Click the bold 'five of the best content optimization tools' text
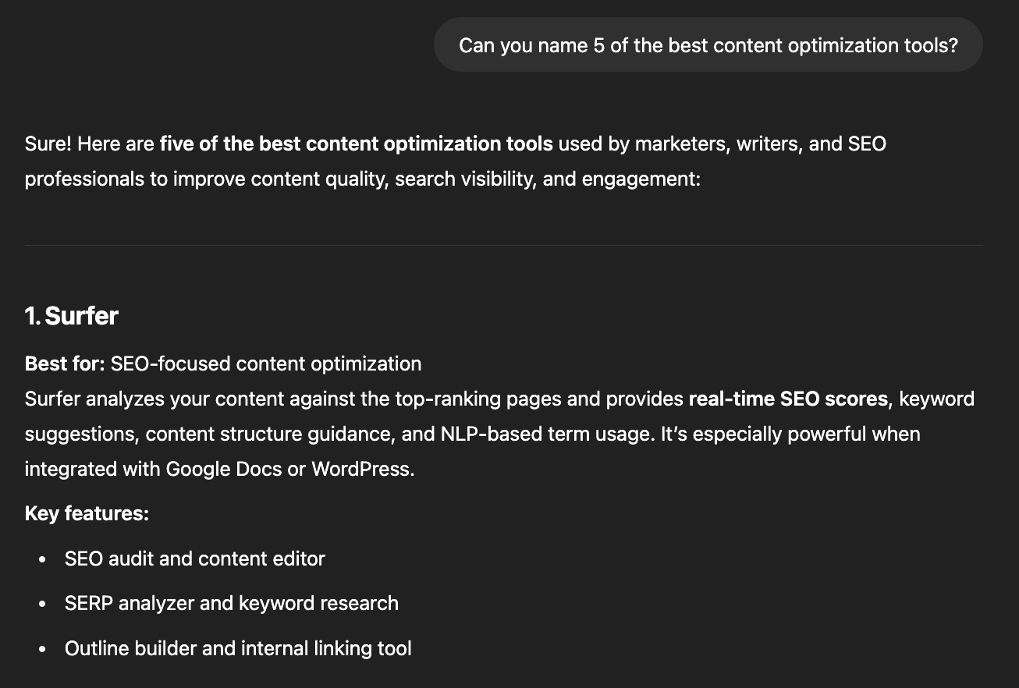This screenshot has width=1019, height=688. 357,144
